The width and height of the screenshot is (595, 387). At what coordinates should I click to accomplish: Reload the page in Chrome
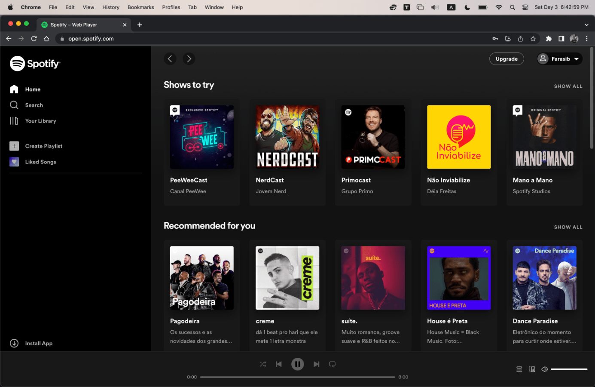pos(34,39)
